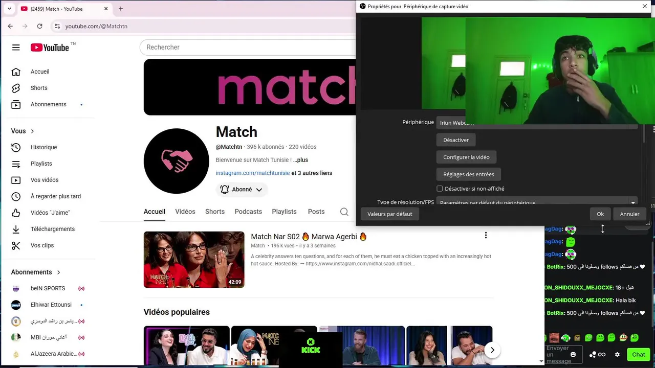Open Vos vidéos in the sidebar
Viewport: 655px width, 368px height.
coord(45,180)
